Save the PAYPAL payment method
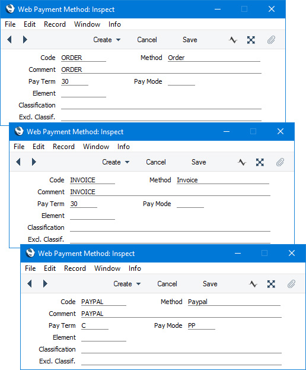 pyautogui.click(x=210, y=284)
